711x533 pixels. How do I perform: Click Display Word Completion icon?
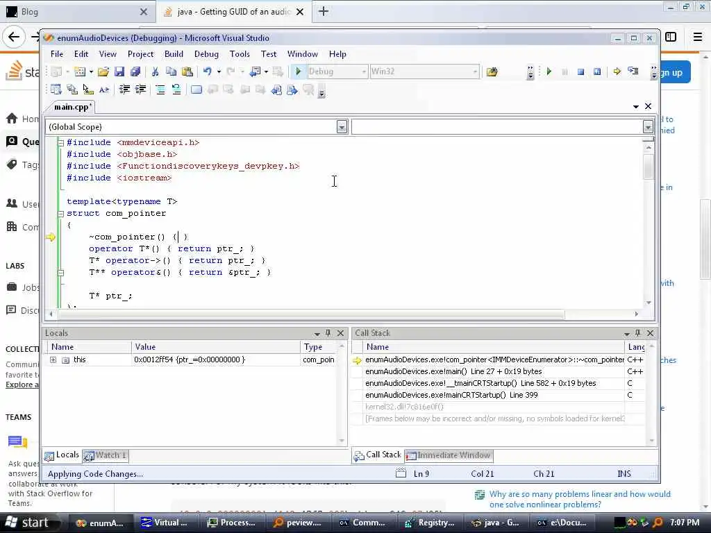(x=104, y=90)
